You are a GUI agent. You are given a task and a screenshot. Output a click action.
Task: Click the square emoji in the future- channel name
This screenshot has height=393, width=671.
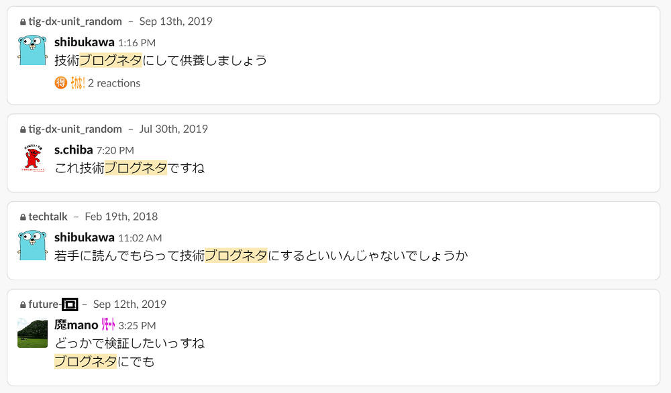[70, 304]
